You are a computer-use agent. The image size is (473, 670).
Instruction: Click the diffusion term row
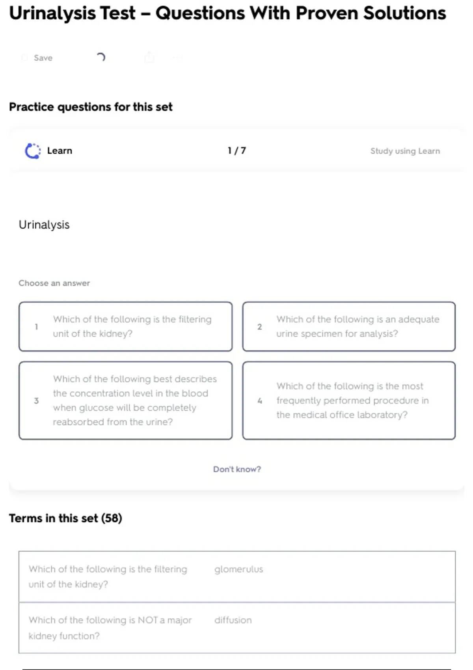237,627
